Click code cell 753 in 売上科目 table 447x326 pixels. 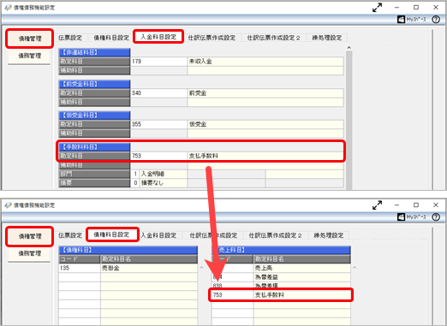coord(232,295)
